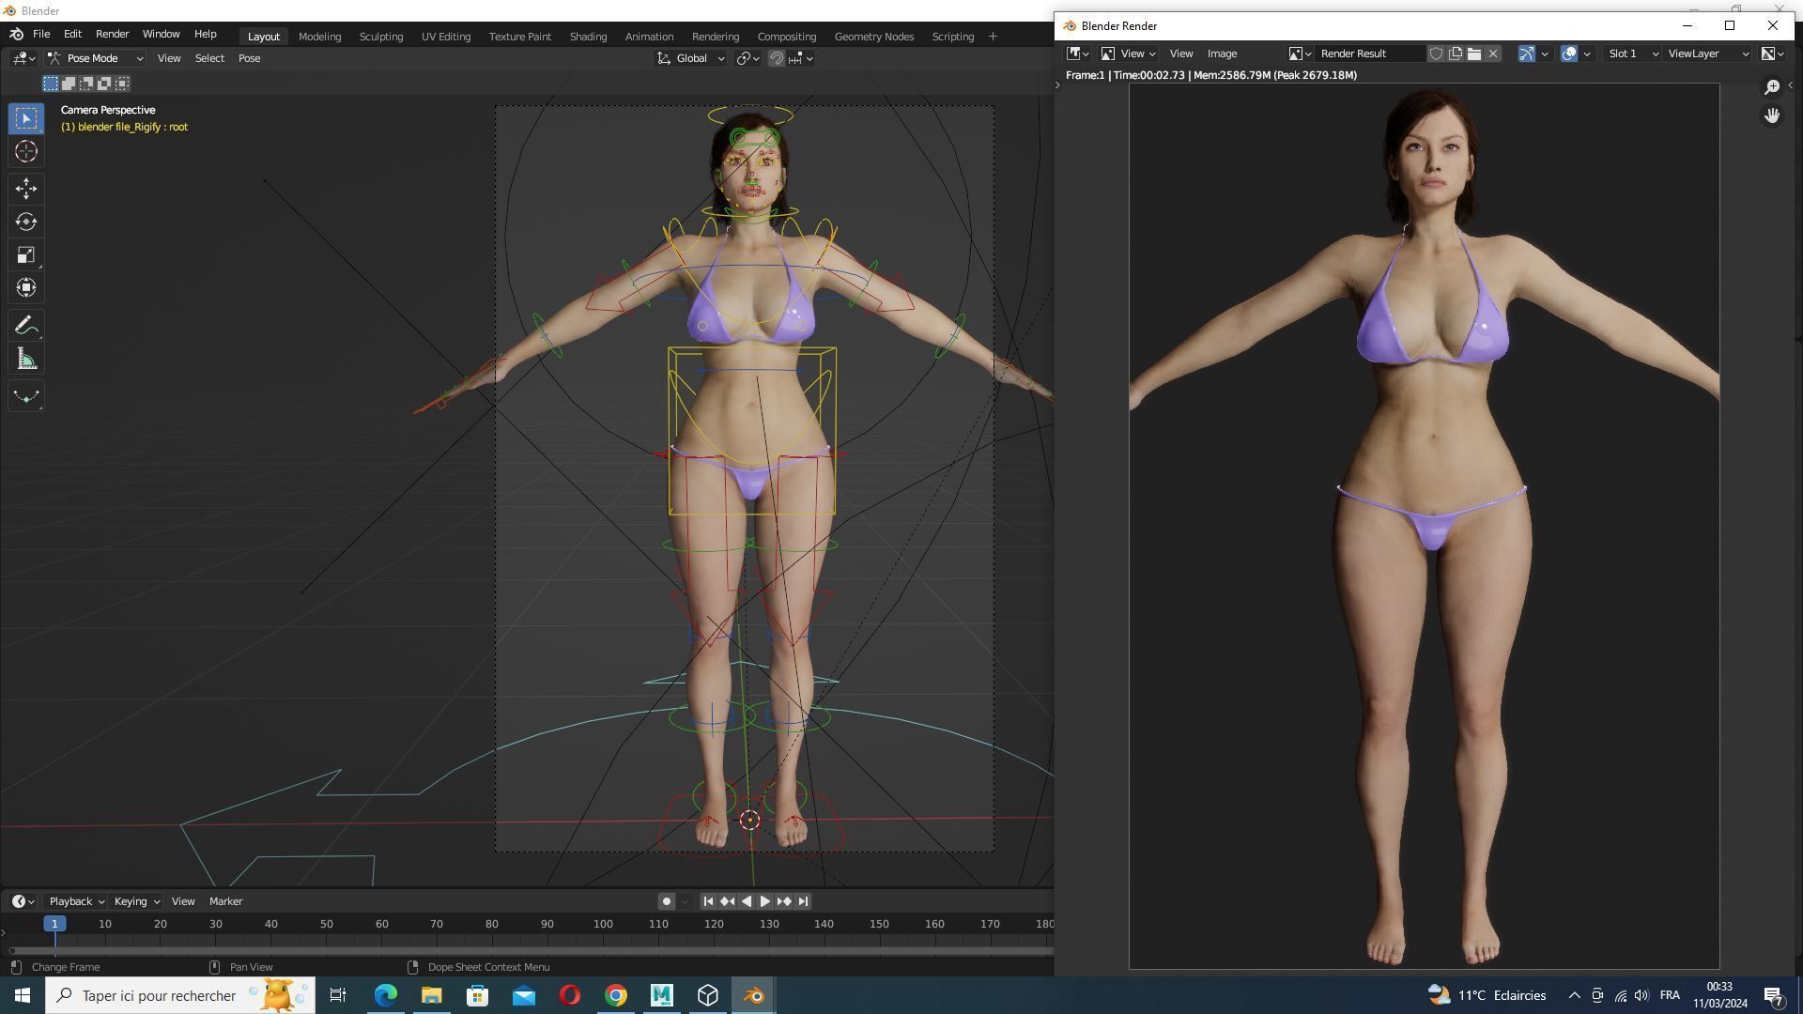Select the Move tool in toolbar

[26, 189]
